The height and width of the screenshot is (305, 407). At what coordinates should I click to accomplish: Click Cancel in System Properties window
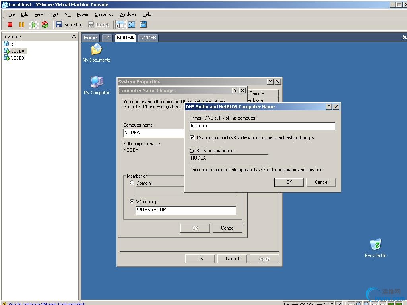tap(232, 259)
